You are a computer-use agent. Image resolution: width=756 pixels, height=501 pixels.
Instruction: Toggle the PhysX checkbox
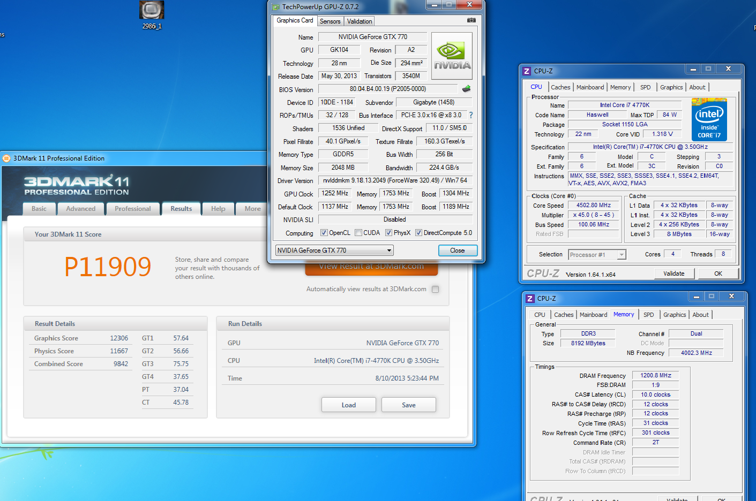388,233
